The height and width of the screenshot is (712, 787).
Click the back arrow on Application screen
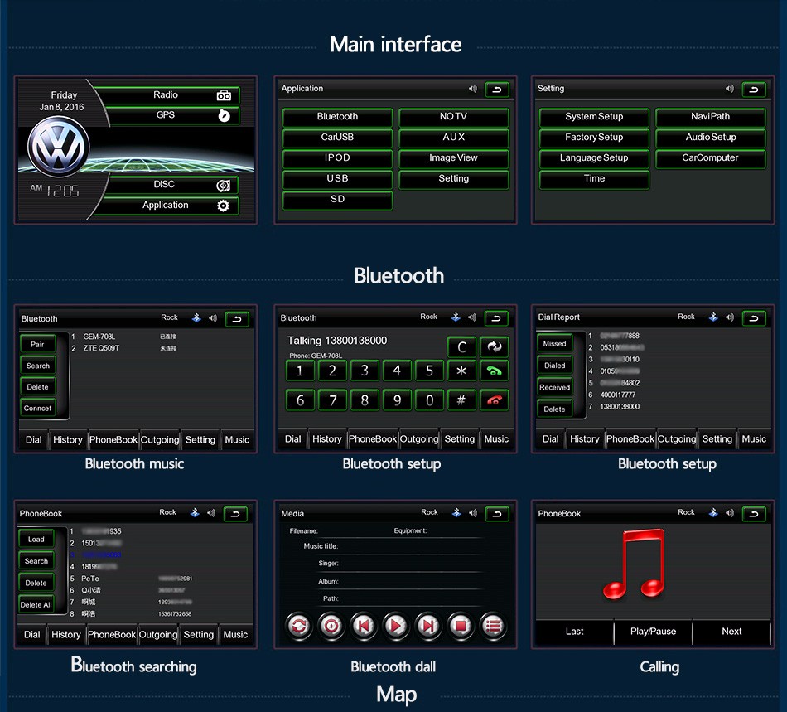pos(496,90)
